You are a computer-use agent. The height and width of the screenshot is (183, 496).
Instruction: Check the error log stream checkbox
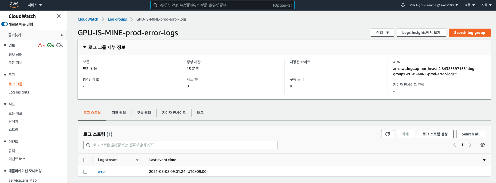(85, 172)
